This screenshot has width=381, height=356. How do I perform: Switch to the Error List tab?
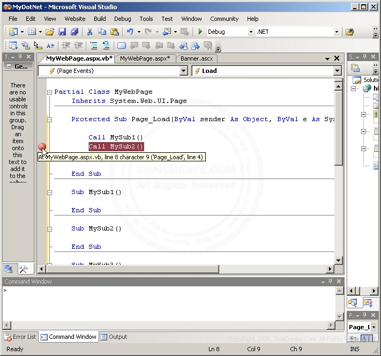point(20,337)
